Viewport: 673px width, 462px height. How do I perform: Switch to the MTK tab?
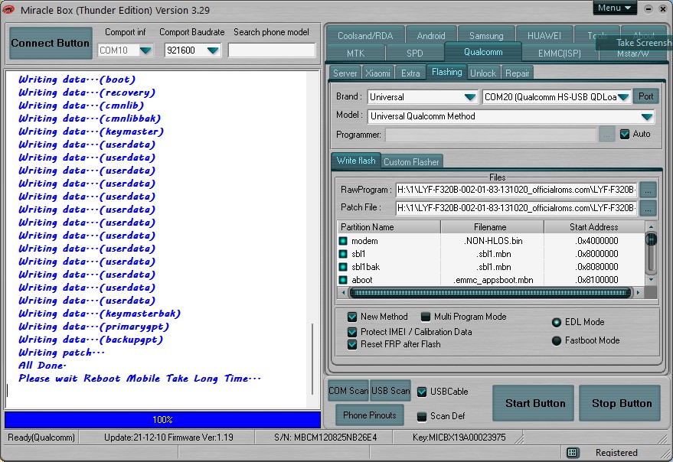coord(356,54)
